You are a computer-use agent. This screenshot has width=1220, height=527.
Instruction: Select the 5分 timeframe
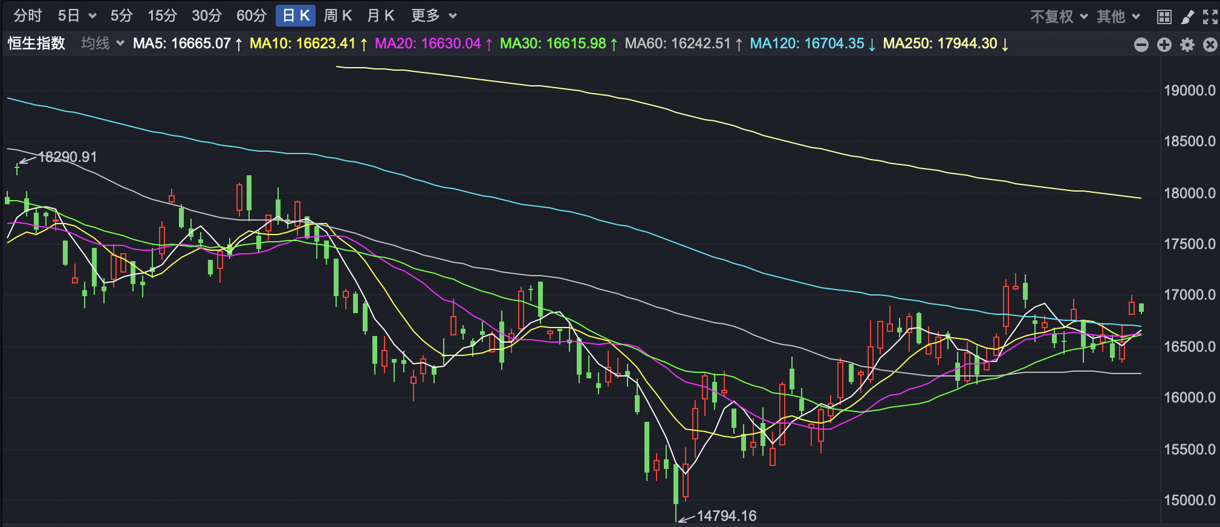[121, 16]
